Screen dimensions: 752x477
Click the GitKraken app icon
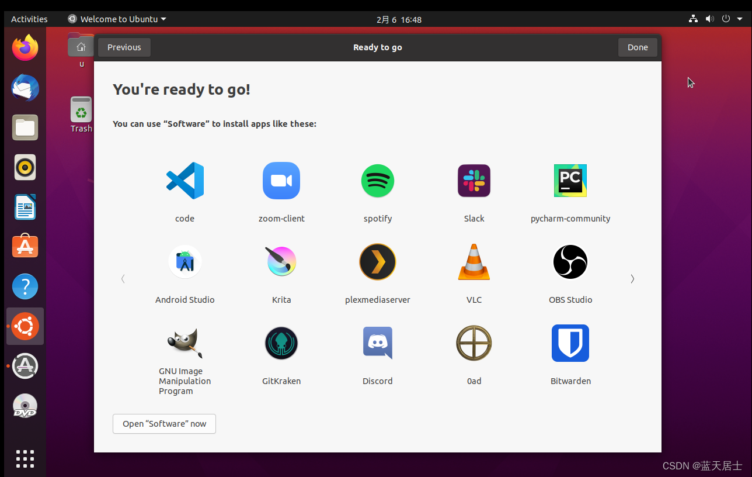(281, 343)
